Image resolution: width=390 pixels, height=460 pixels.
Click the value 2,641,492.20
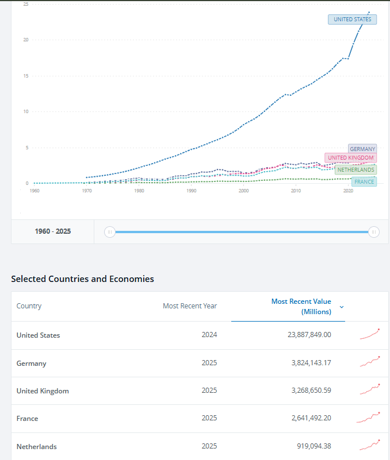pyautogui.click(x=311, y=418)
